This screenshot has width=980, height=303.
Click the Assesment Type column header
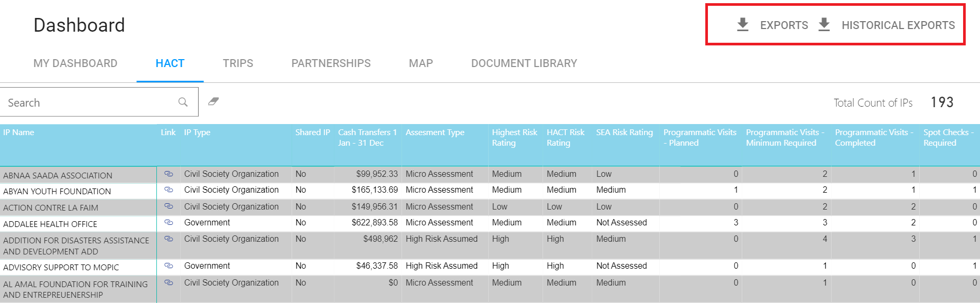click(435, 132)
